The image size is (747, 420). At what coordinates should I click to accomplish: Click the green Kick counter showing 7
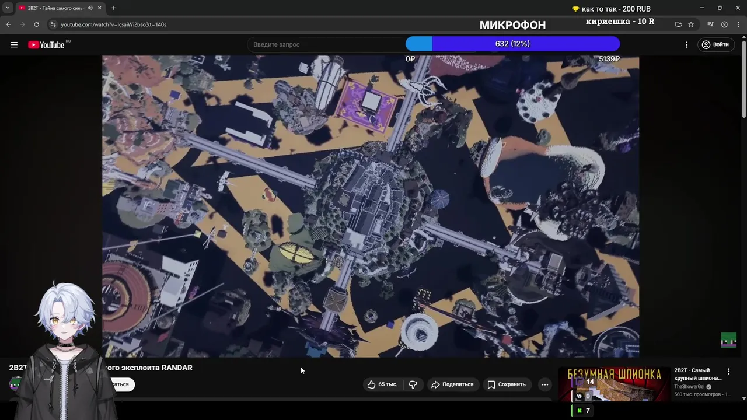583,411
